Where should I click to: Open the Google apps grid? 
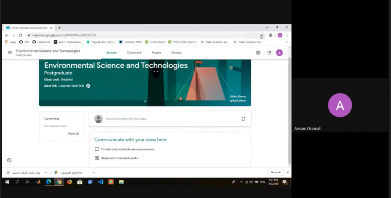tap(269, 53)
